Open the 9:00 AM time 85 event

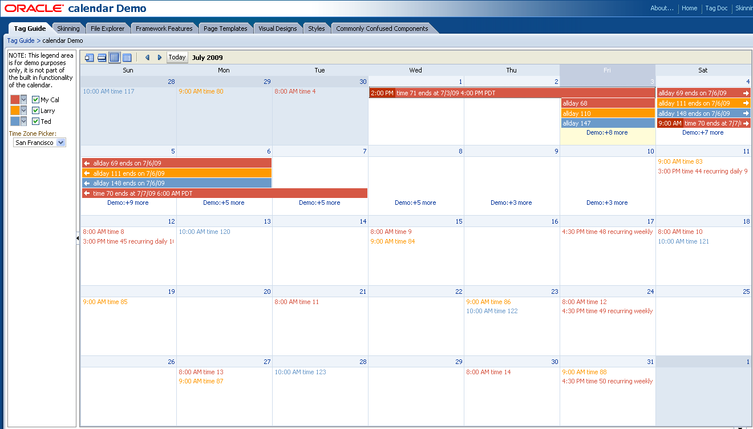click(x=106, y=302)
